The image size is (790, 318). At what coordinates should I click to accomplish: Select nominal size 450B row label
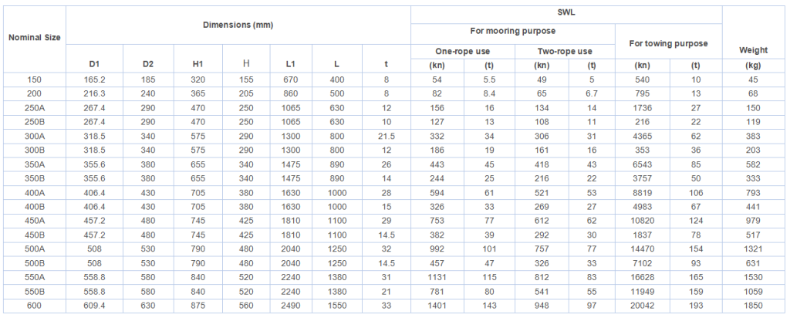pos(35,235)
